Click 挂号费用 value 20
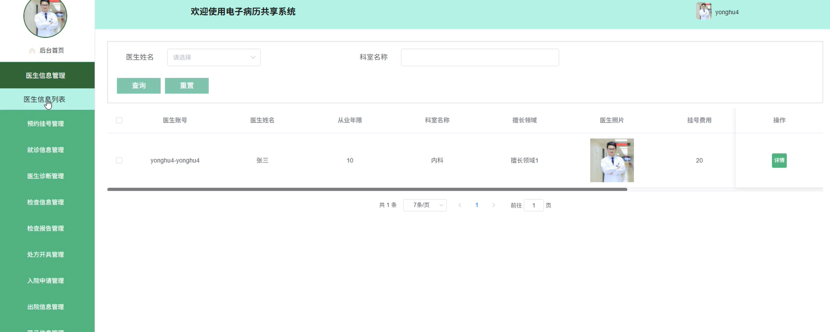The height and width of the screenshot is (332, 830). click(x=699, y=160)
